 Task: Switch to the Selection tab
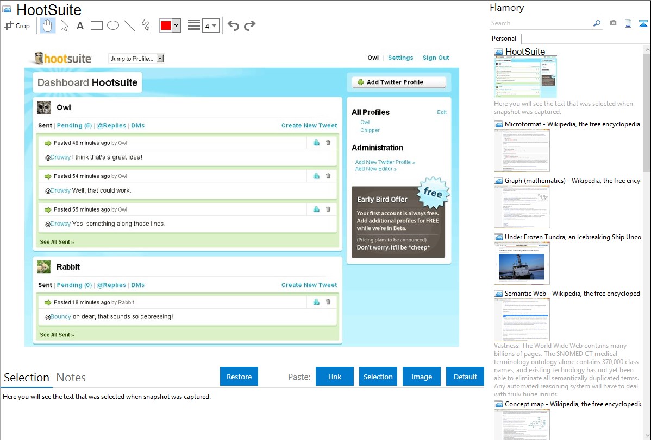pyautogui.click(x=27, y=378)
